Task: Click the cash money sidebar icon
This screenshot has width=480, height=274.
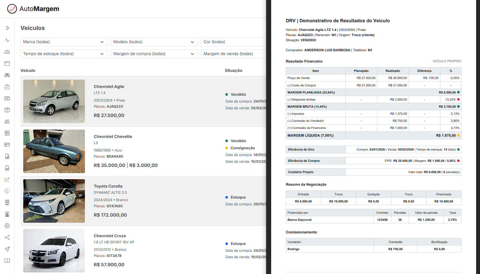Action: pyautogui.click(x=7, y=98)
